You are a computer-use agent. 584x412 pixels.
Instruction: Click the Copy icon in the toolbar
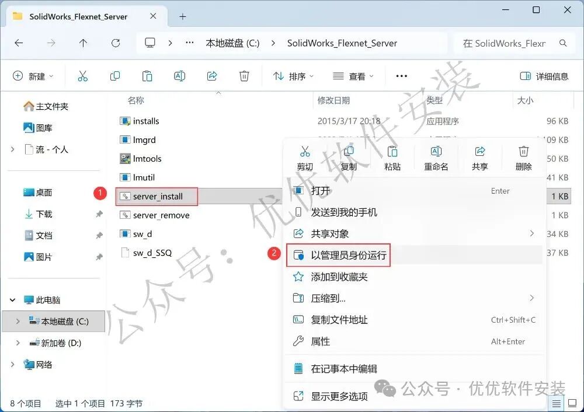[x=115, y=76]
